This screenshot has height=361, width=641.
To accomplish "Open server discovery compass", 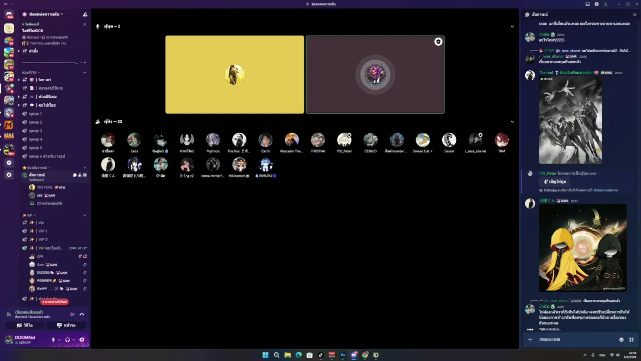I will [x=9, y=175].
